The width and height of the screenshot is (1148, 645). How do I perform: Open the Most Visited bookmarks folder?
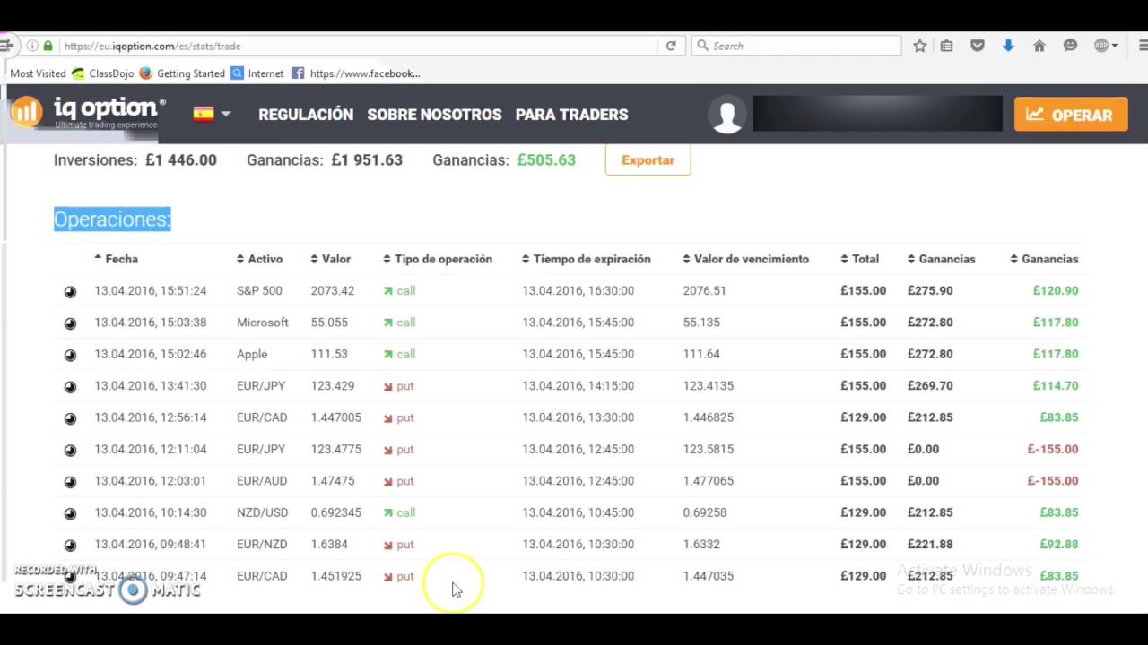point(38,73)
